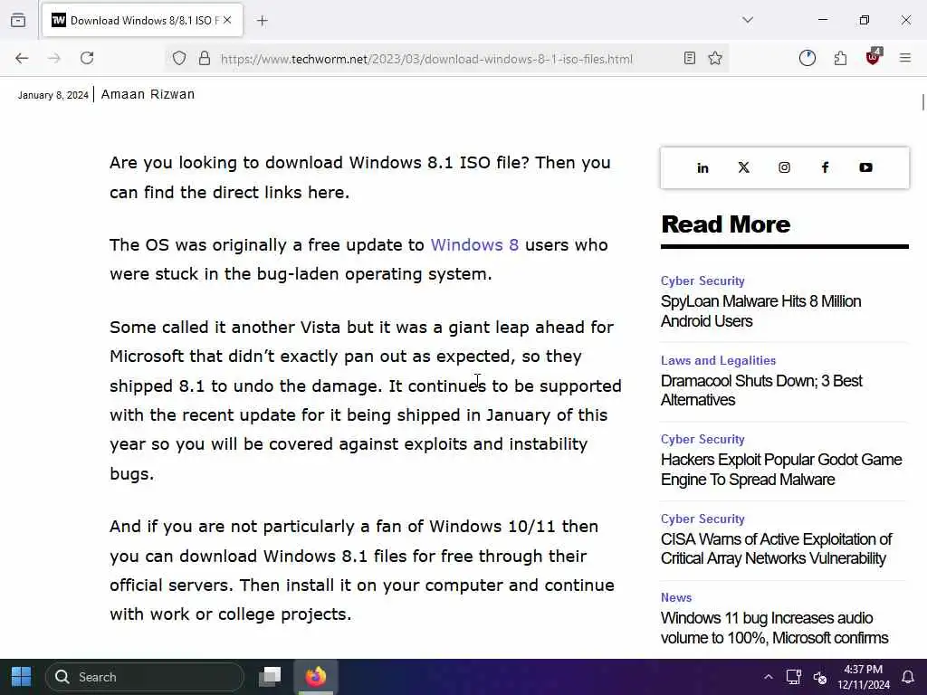Click the page vertical scrollbar thumb
This screenshot has width=927, height=695.
tap(922, 101)
